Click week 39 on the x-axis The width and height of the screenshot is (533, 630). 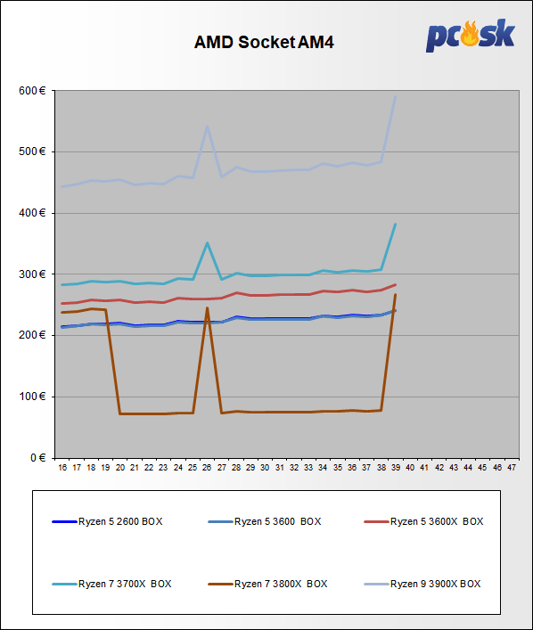pos(396,468)
